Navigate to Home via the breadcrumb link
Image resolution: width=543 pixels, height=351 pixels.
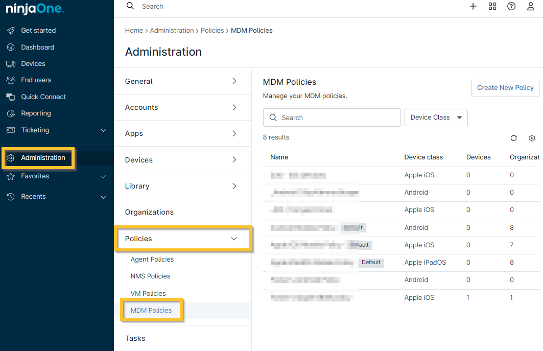pos(134,30)
